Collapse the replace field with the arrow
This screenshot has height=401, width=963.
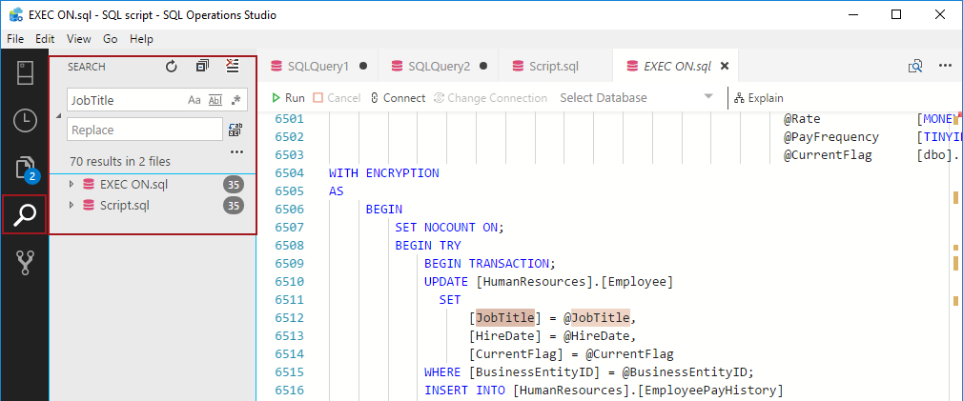[x=59, y=115]
